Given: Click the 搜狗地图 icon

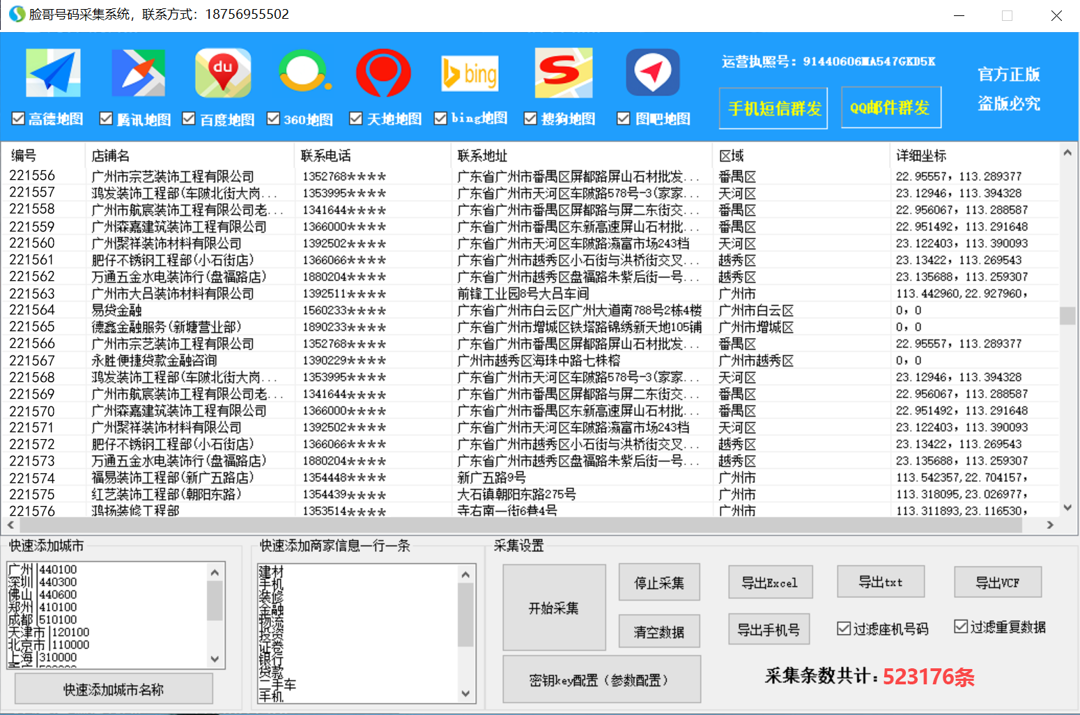Looking at the screenshot, I should point(564,73).
